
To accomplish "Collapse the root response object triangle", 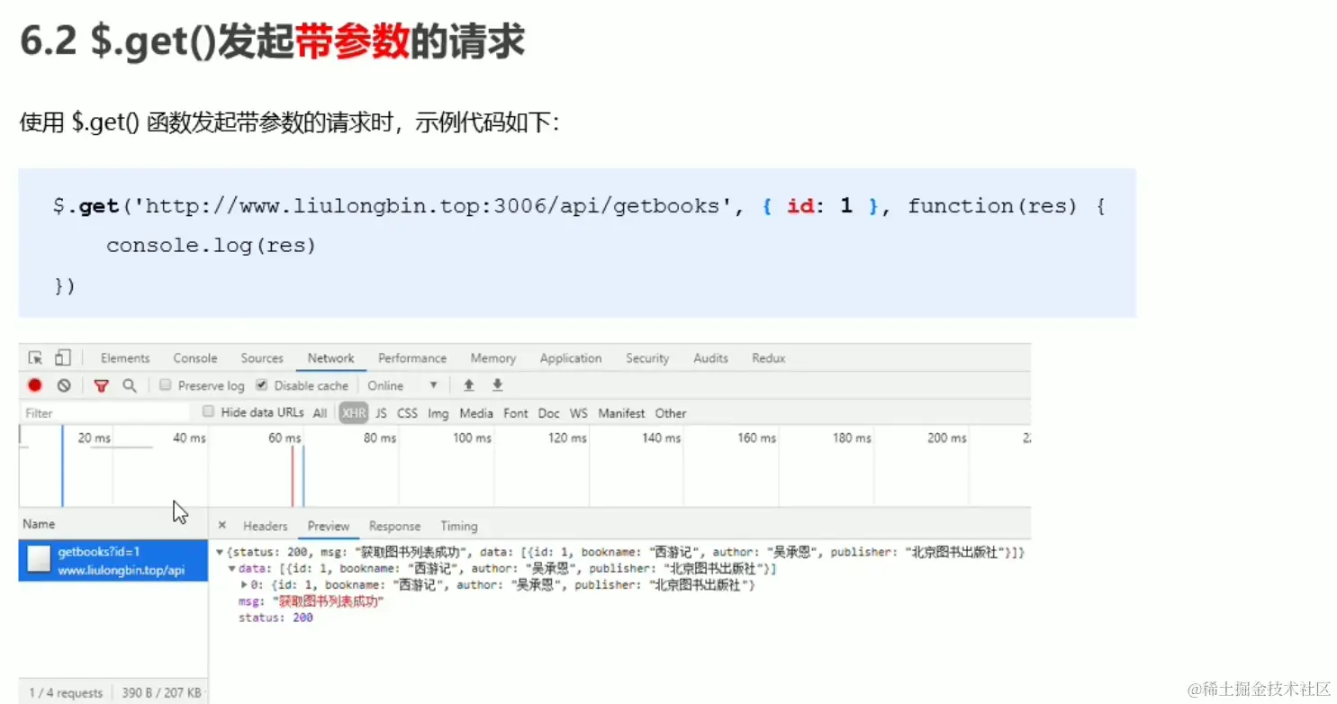I will (x=220, y=552).
